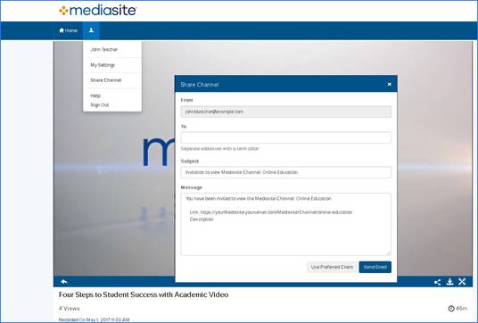Click inside the Message text area
Screen dimensions: 478x323
tap(286, 224)
